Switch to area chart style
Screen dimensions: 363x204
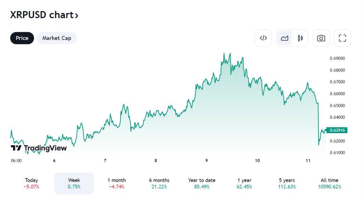tap(284, 38)
